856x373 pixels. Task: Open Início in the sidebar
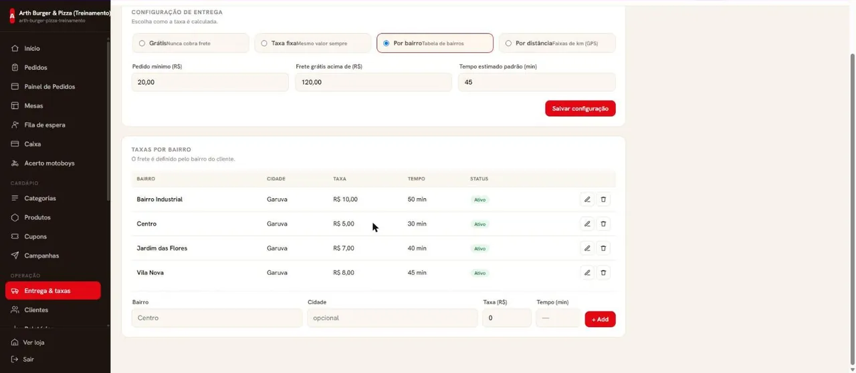tap(53, 48)
